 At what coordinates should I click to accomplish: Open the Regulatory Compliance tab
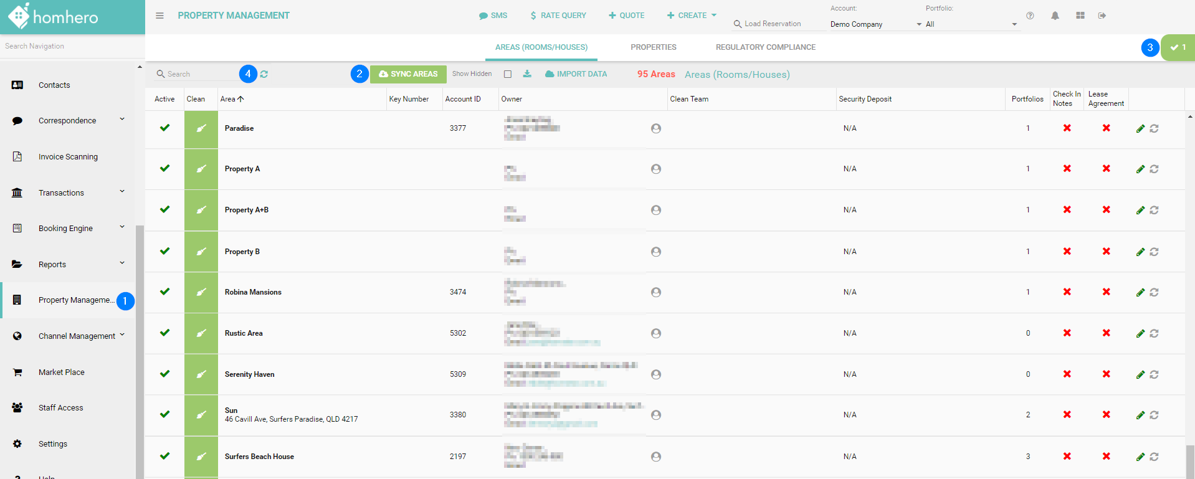tap(765, 47)
